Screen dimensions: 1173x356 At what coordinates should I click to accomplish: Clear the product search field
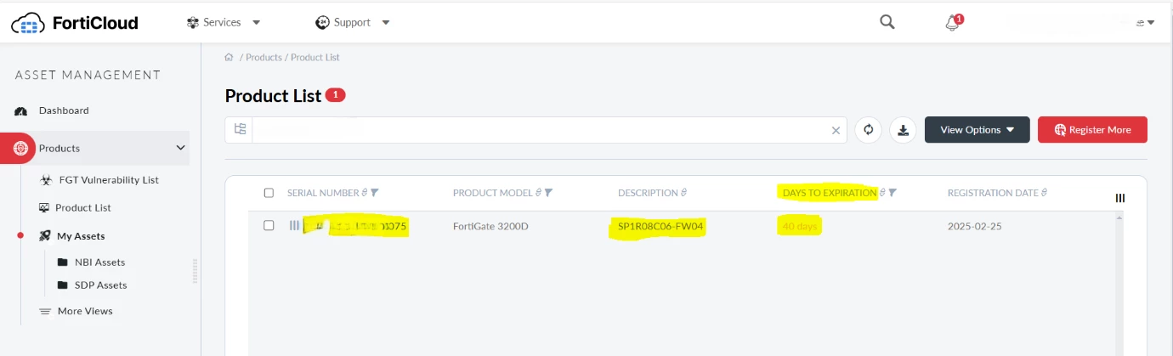click(x=836, y=130)
